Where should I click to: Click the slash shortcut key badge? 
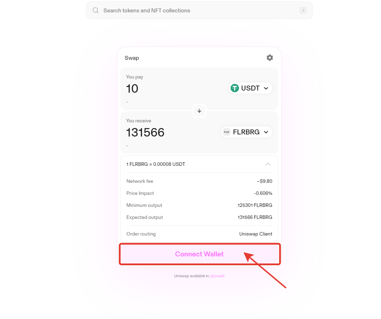303,10
